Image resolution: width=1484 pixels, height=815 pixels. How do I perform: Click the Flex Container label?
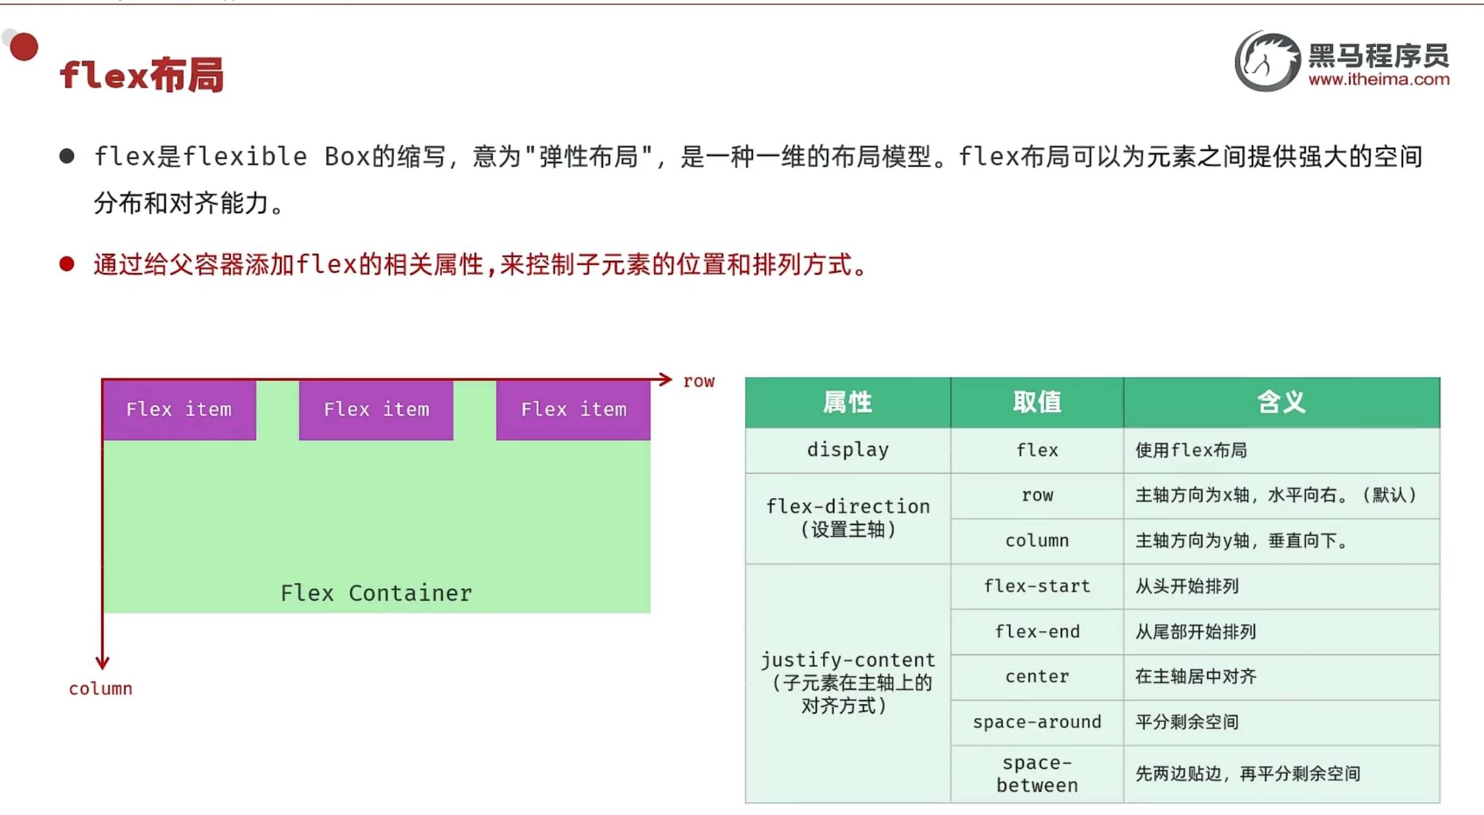[x=376, y=593]
